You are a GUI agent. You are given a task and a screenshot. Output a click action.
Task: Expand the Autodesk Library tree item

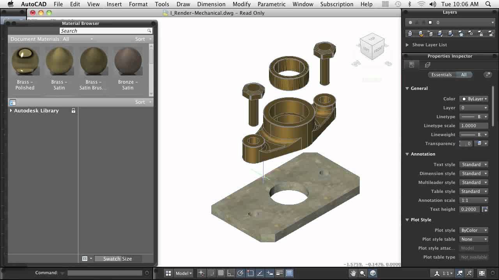11,111
